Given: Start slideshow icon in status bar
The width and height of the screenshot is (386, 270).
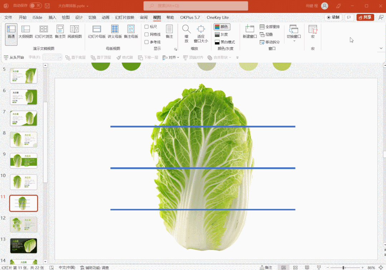Looking at the screenshot, I should pos(319,267).
